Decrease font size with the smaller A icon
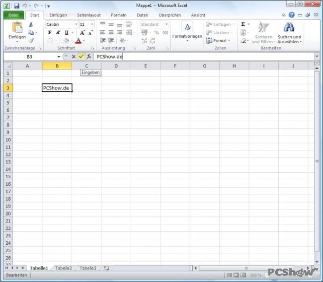323x282 pixels. pyautogui.click(x=90, y=33)
